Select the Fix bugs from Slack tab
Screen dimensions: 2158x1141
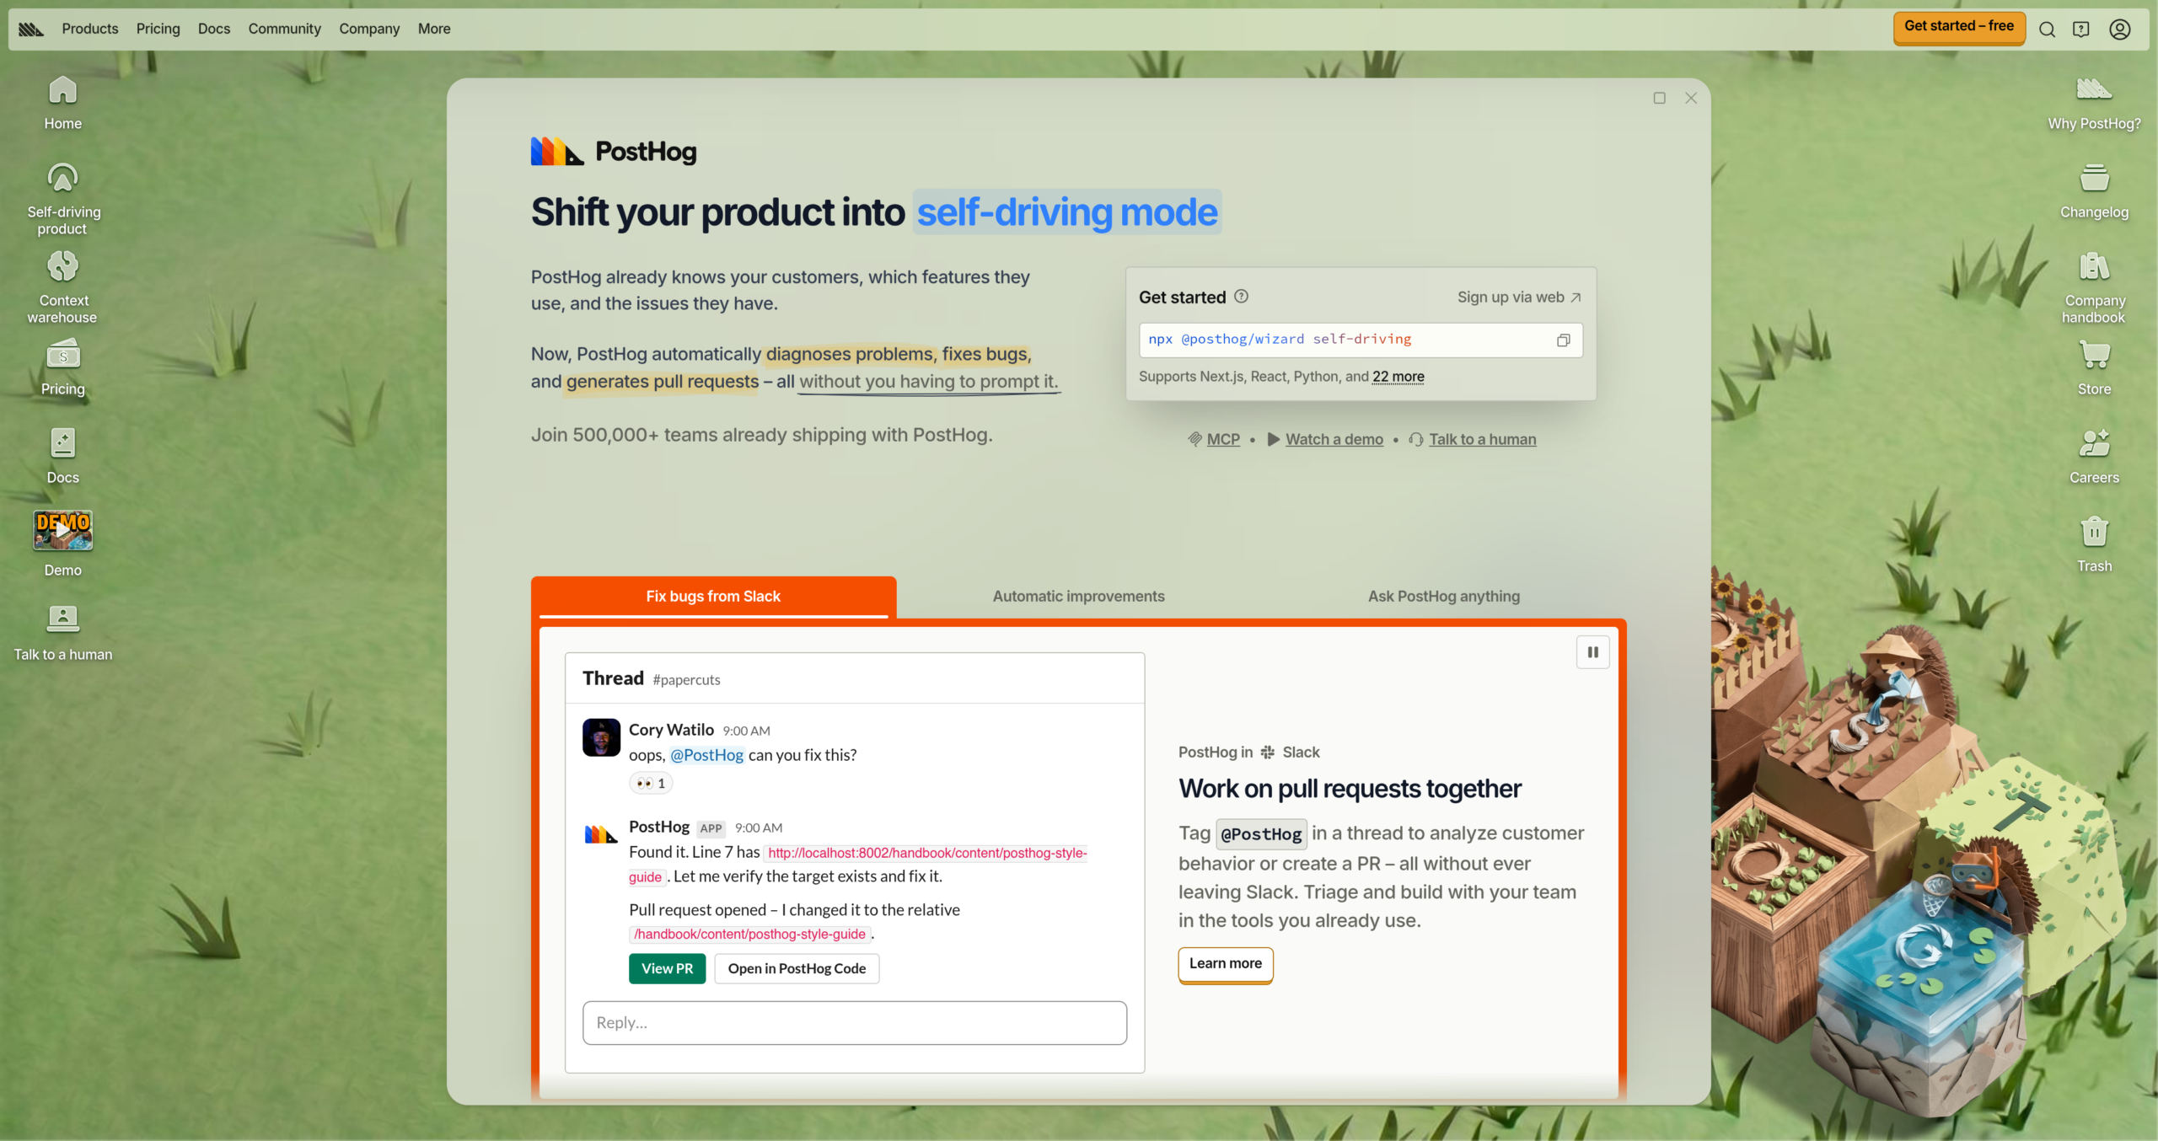point(713,597)
